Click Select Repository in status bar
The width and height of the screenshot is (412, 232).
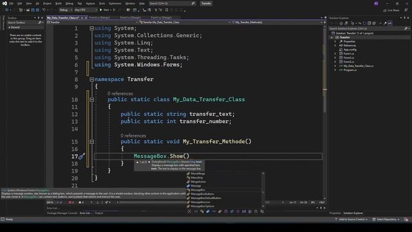[386, 219]
